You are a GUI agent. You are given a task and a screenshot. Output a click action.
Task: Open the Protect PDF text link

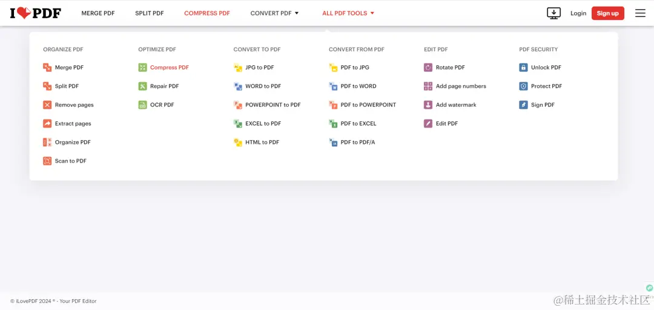coord(546,86)
